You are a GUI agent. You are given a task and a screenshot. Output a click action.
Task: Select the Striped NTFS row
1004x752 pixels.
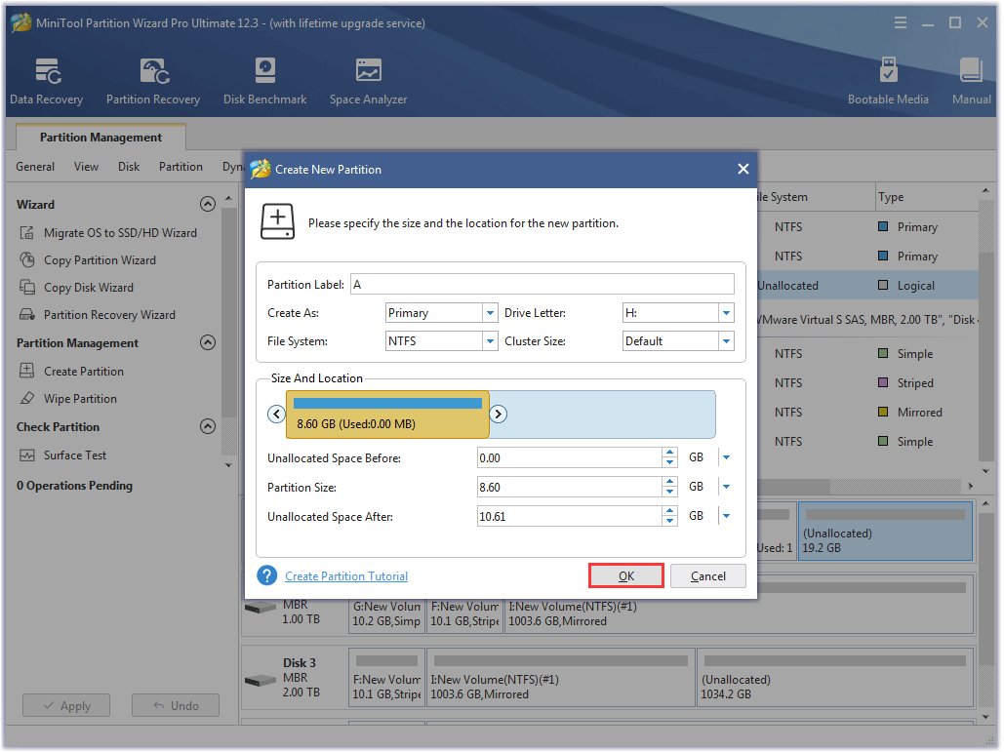(x=866, y=382)
